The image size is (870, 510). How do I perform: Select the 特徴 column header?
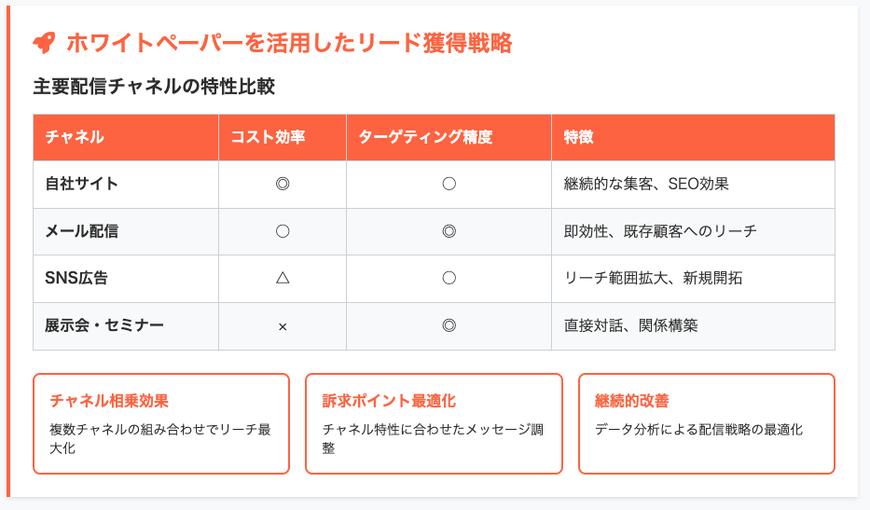693,137
